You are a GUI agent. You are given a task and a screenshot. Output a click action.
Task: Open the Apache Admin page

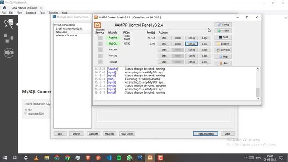pyautogui.click(x=178, y=38)
